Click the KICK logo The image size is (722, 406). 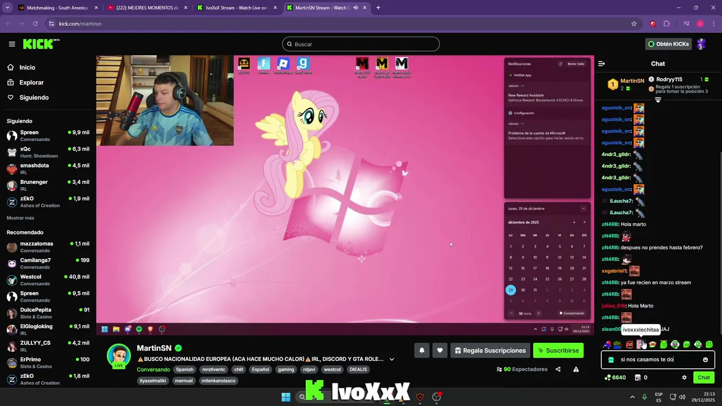41,44
